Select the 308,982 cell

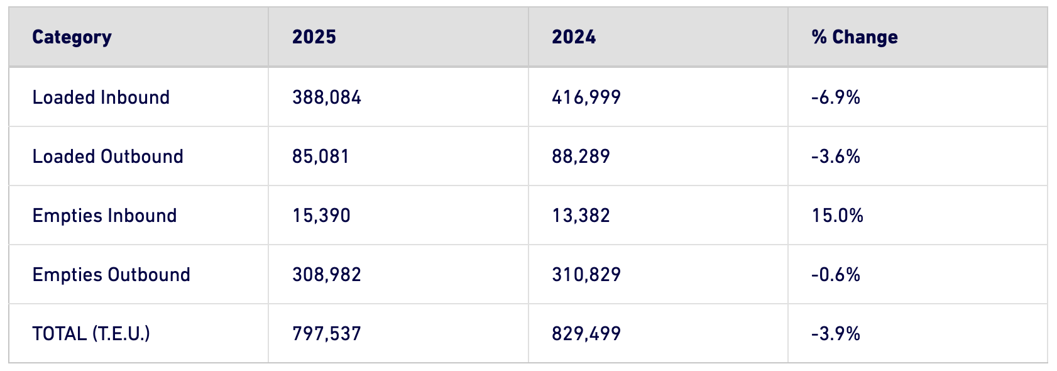[327, 275]
